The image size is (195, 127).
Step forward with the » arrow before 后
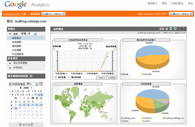tap(29, 125)
